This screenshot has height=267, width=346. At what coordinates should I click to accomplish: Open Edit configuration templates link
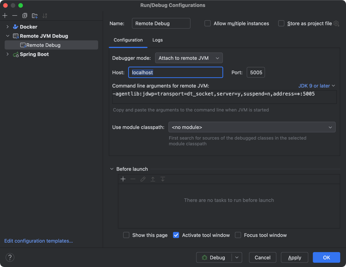[x=38, y=241]
